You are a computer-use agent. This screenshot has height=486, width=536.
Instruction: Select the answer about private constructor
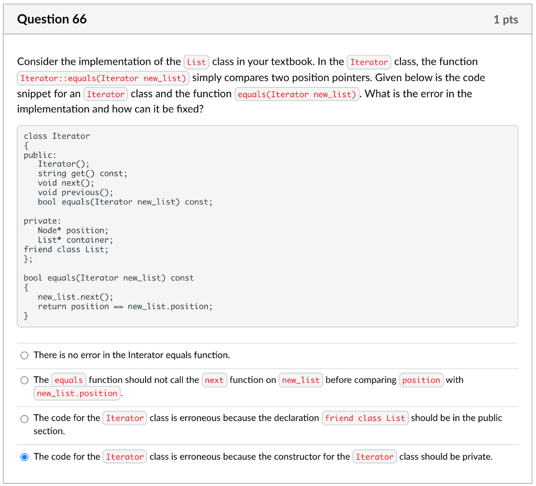point(24,457)
